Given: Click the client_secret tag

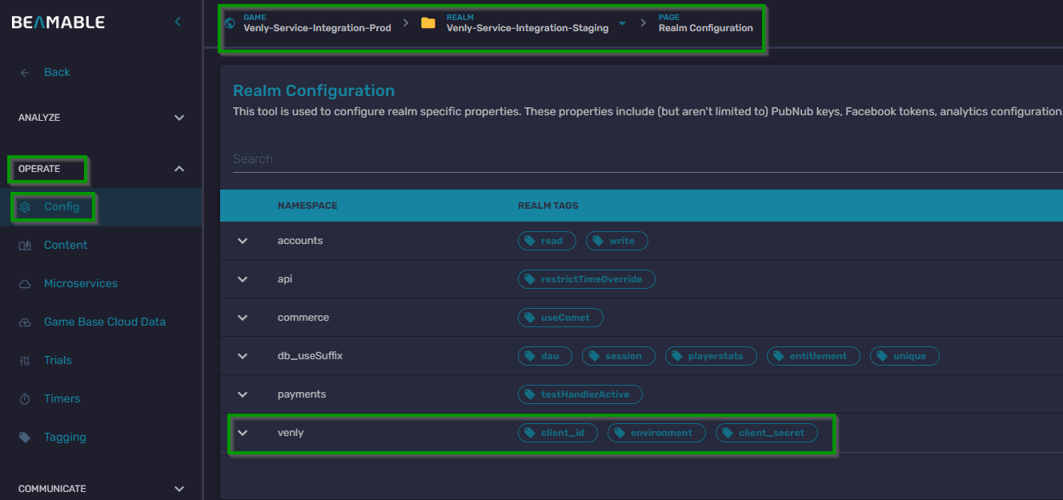Looking at the screenshot, I should click(x=767, y=433).
